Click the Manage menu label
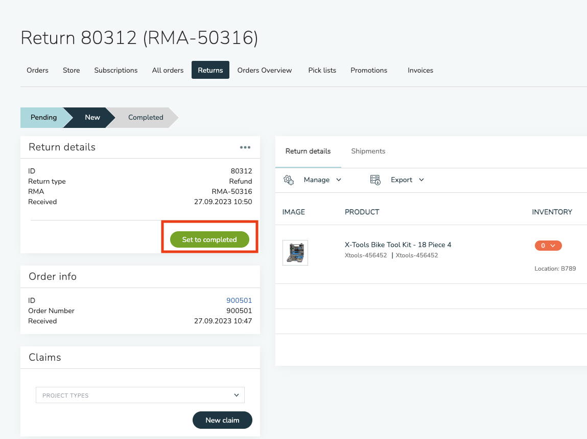Screen dimensions: 587x439 click(x=317, y=180)
